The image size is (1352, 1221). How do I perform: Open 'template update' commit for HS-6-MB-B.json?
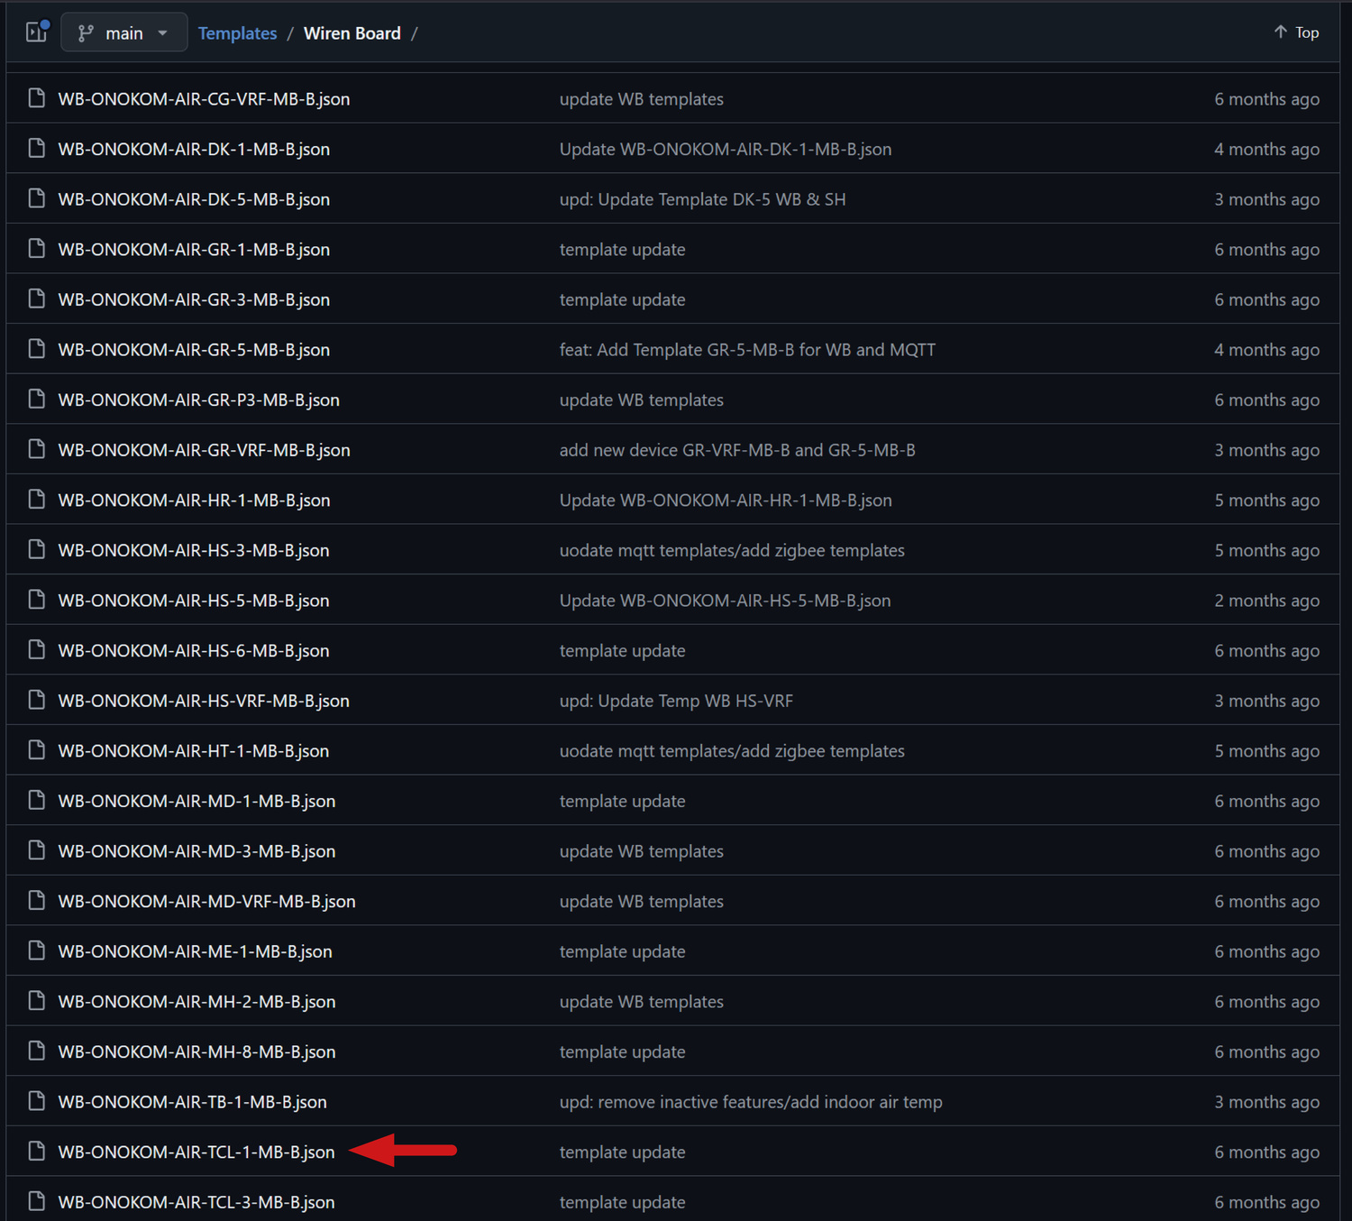(622, 651)
